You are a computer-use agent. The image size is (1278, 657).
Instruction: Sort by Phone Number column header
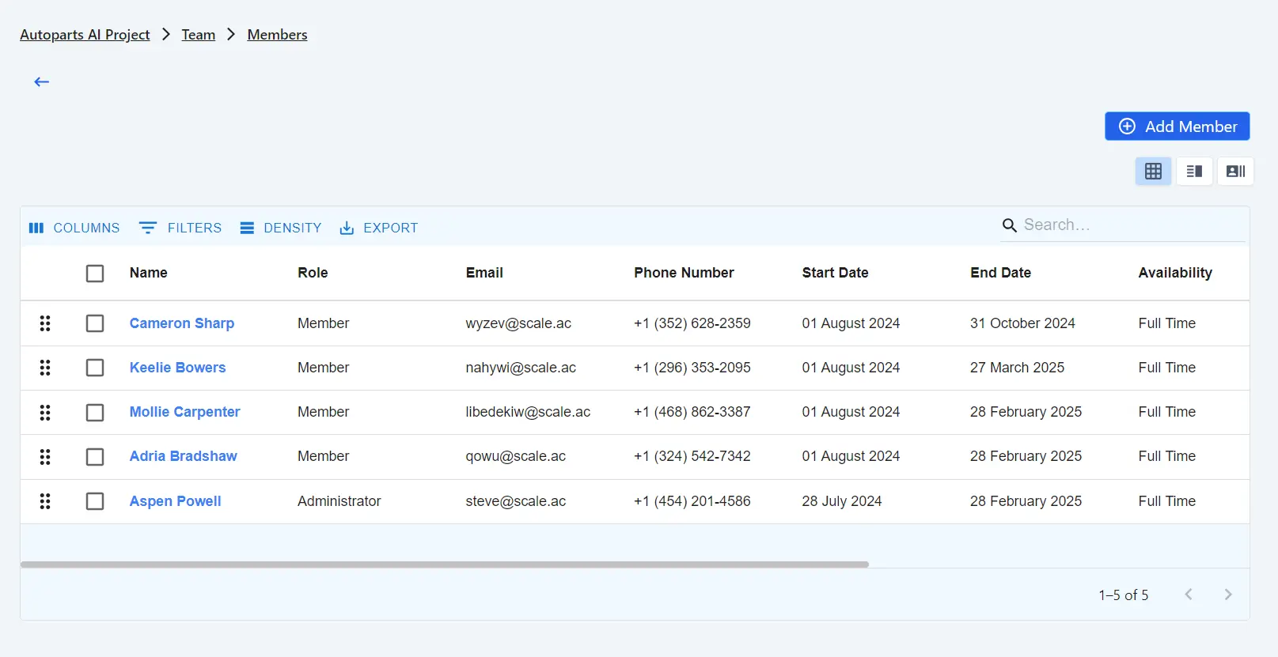684,273
